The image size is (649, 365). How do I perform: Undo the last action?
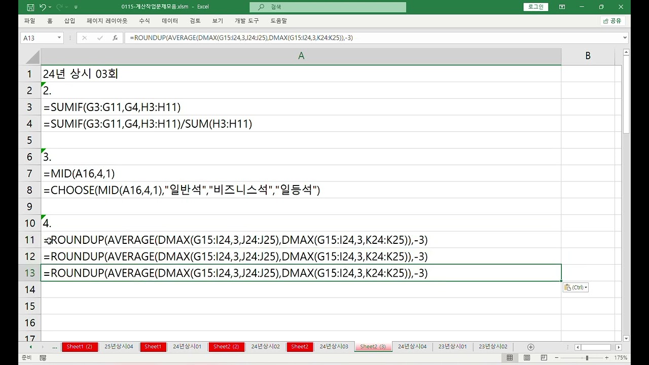[x=43, y=7]
